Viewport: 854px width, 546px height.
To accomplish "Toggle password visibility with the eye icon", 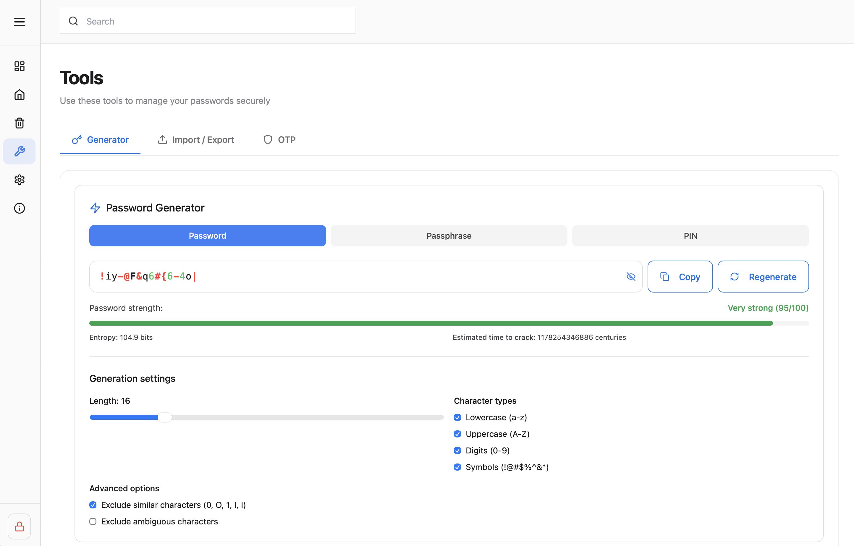I will (x=630, y=277).
